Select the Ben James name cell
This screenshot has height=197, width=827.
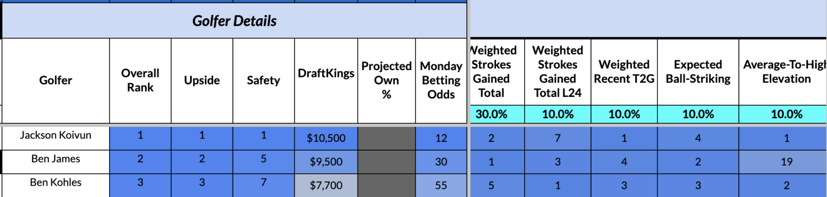[56, 161]
